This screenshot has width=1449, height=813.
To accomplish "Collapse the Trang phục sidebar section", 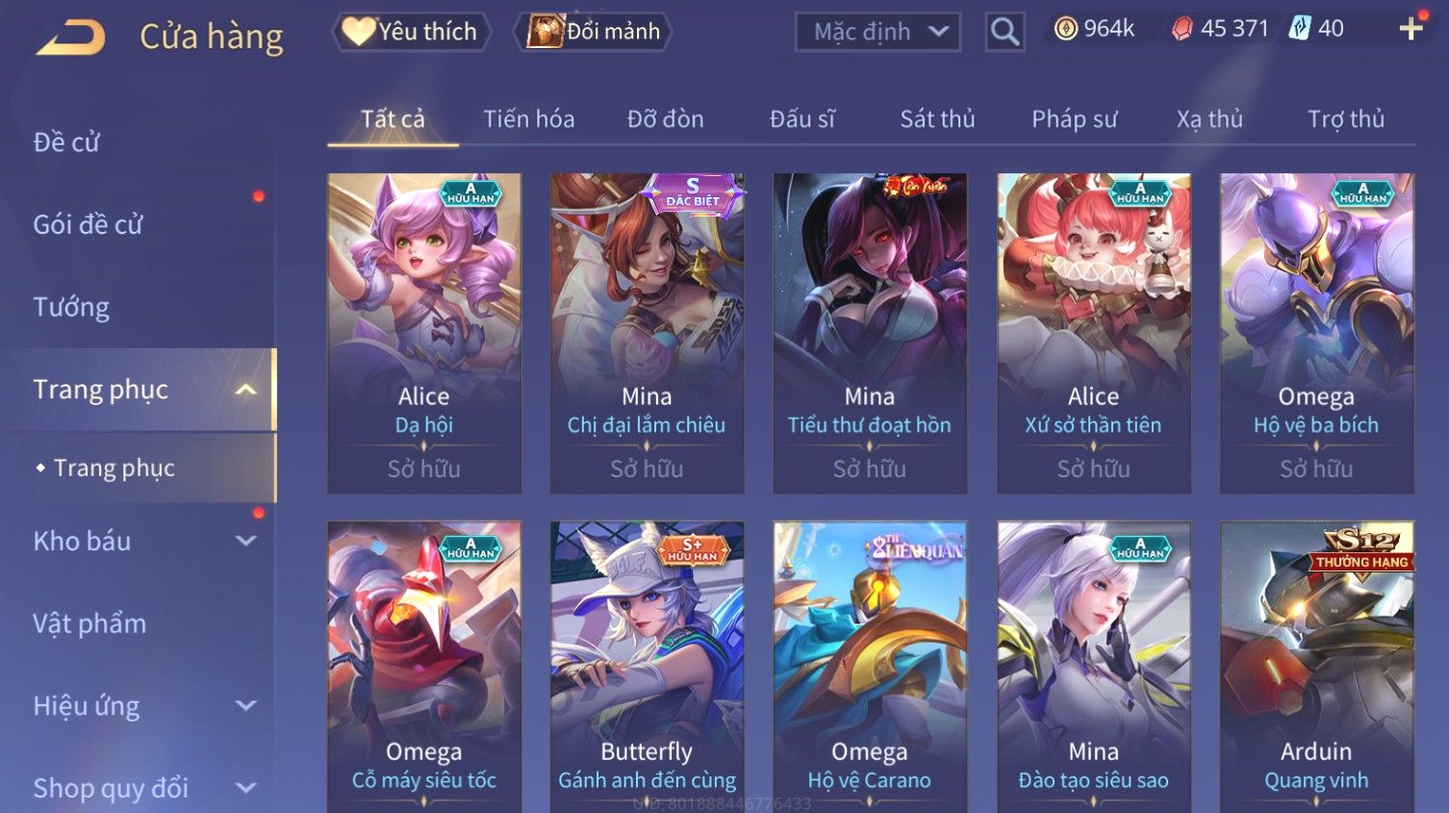I will (246, 390).
